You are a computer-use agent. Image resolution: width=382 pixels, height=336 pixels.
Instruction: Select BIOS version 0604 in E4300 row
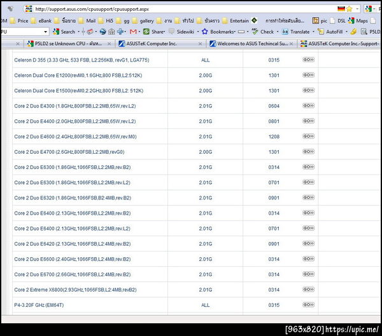point(274,106)
